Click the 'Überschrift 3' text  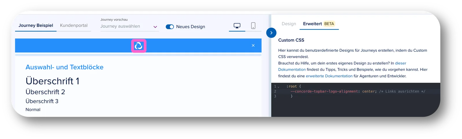[x=42, y=101]
